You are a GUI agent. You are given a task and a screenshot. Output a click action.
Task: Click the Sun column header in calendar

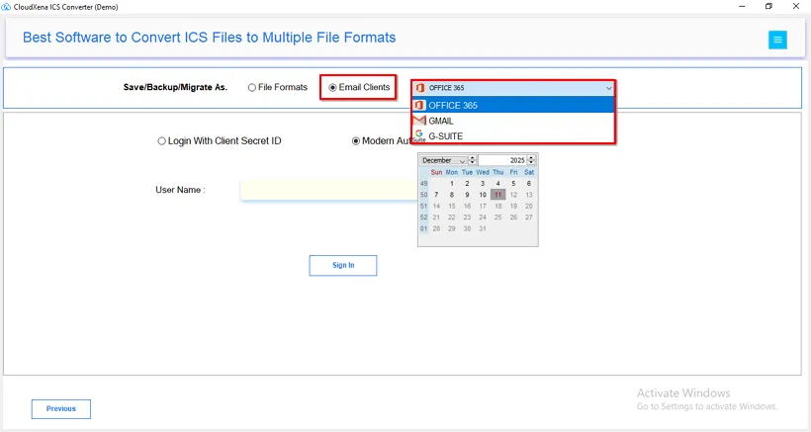(x=436, y=172)
